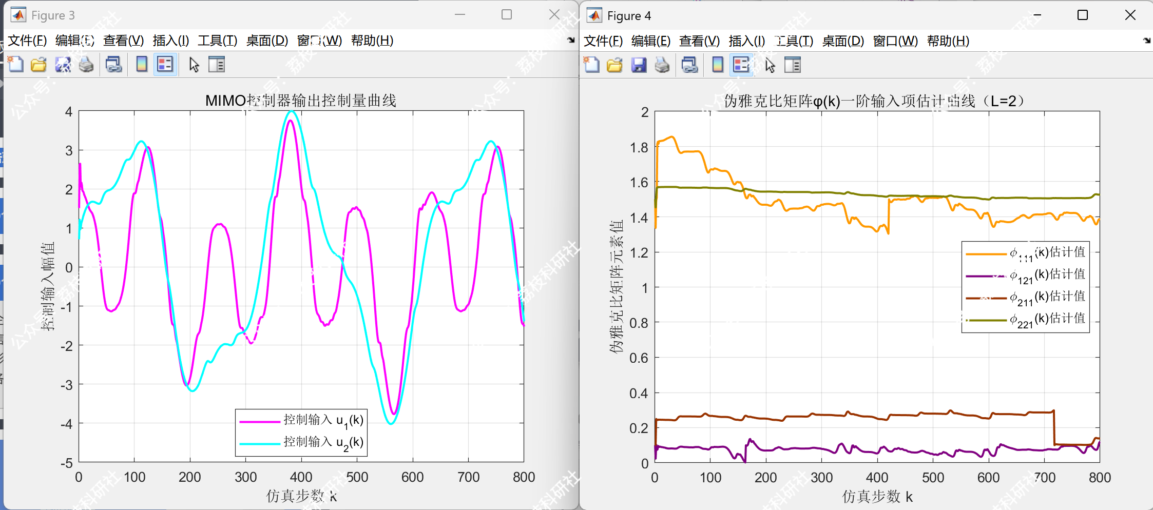Image resolution: width=1153 pixels, height=510 pixels.
Task: Open Property Inspector icon in Figure 3
Action: pyautogui.click(x=217, y=65)
